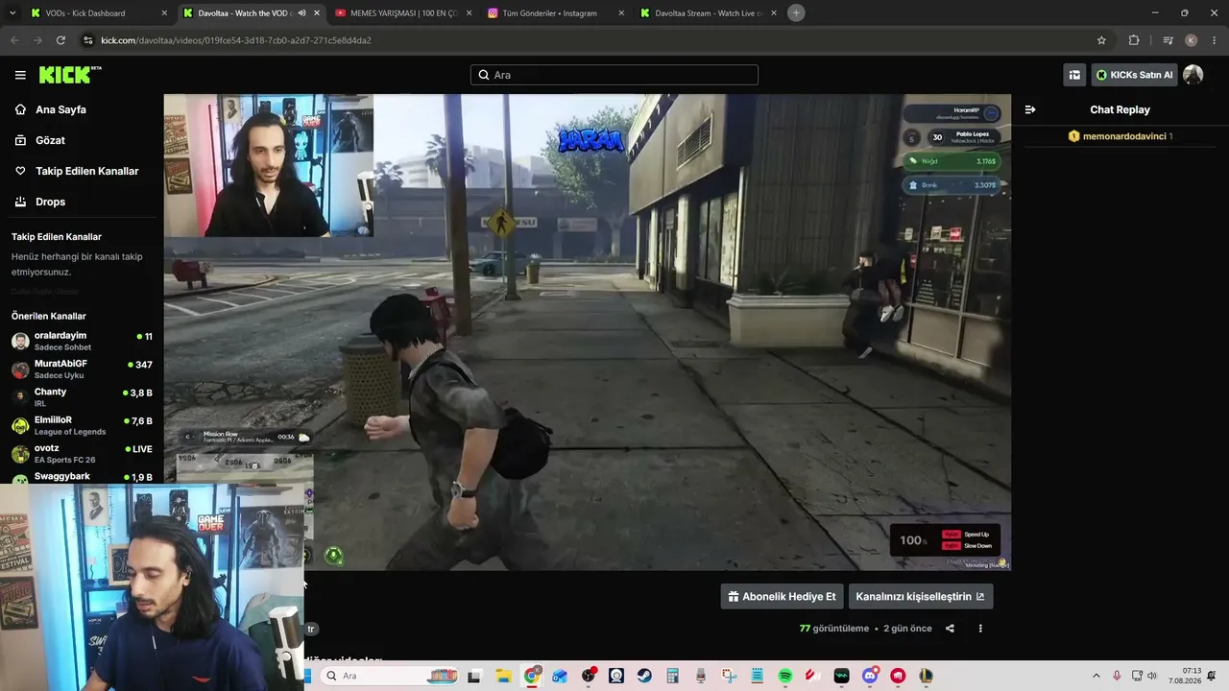Open the browser extensions puzzle icon
This screenshot has height=691, width=1229.
coord(1134,40)
